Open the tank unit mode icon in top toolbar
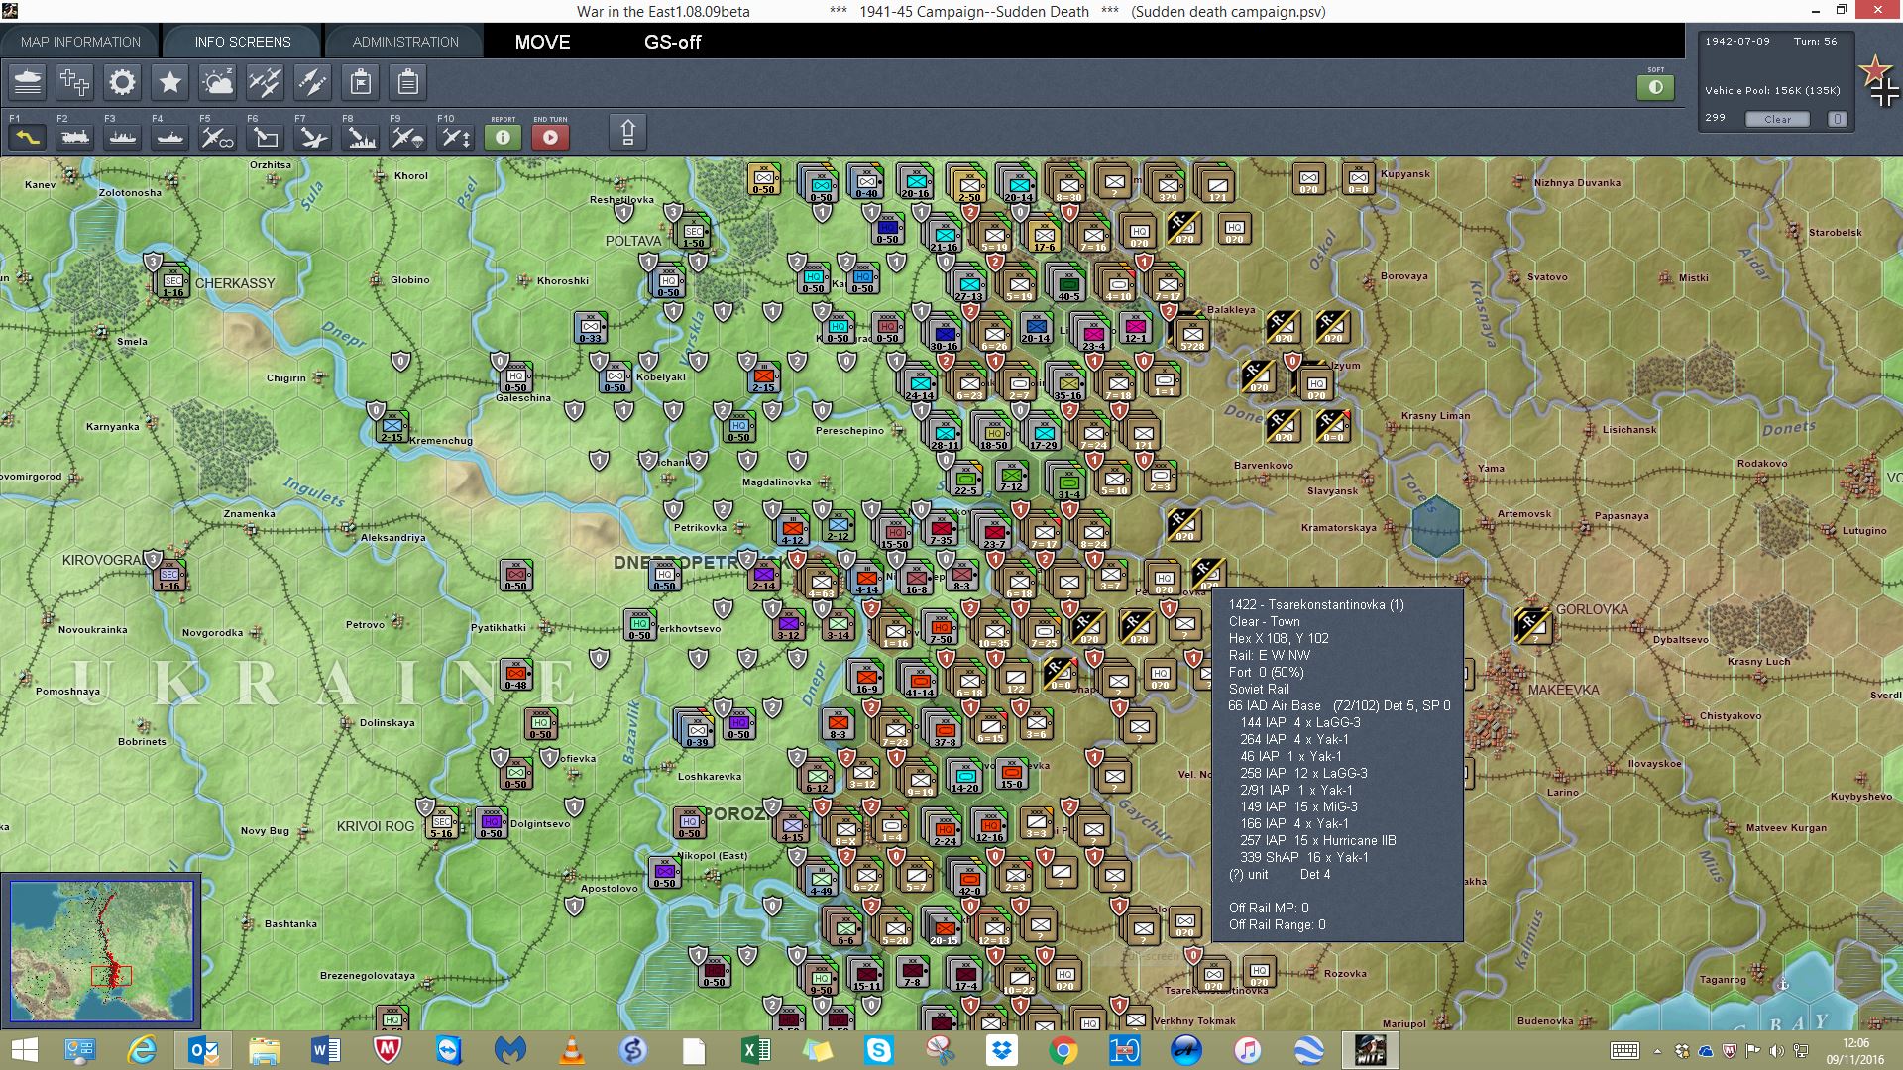The image size is (1903, 1070). (x=28, y=82)
